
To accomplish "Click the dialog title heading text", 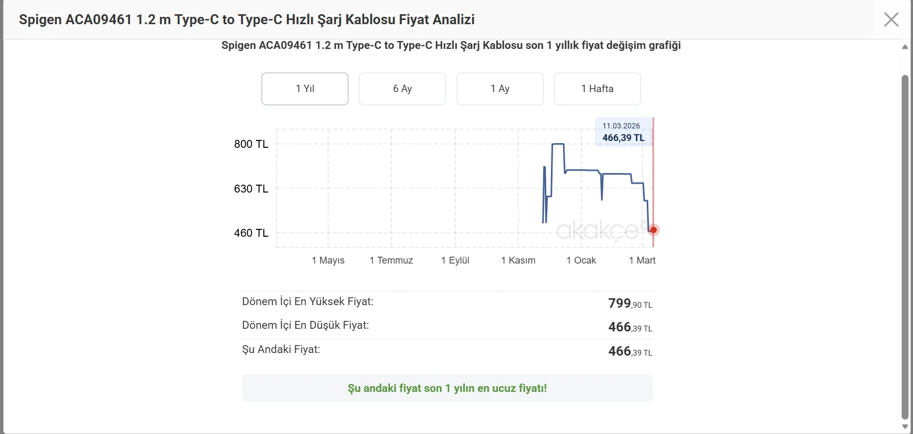I will pyautogui.click(x=246, y=20).
